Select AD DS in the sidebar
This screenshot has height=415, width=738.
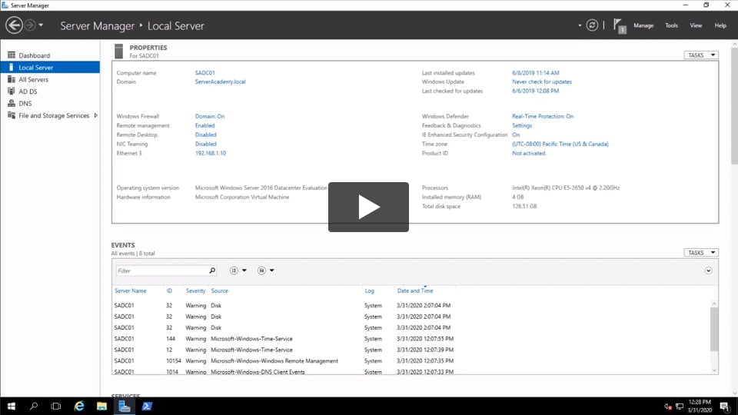tap(28, 91)
